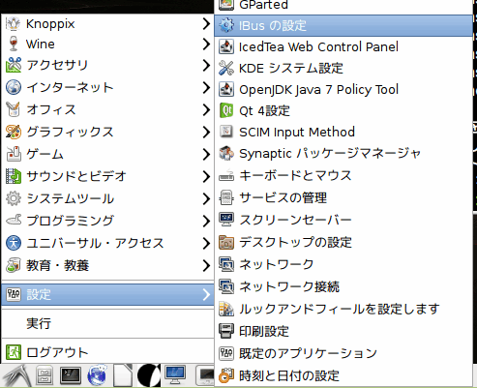Expand ユニバーサル・アクセス with its arrow
Viewport: 477px width, 388px height.
pos(206,243)
